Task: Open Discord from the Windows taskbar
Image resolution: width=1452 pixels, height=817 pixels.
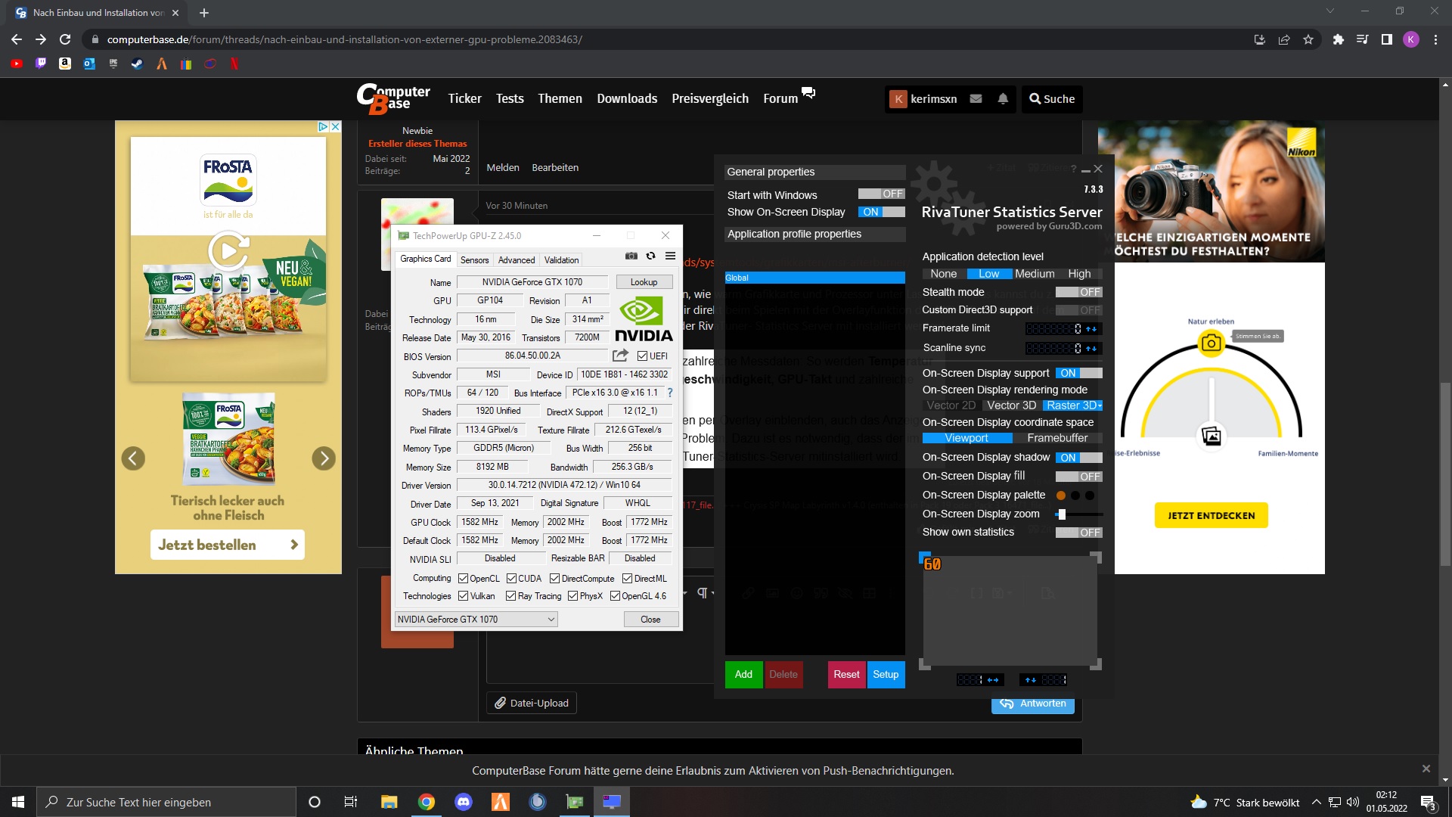Action: 464,802
